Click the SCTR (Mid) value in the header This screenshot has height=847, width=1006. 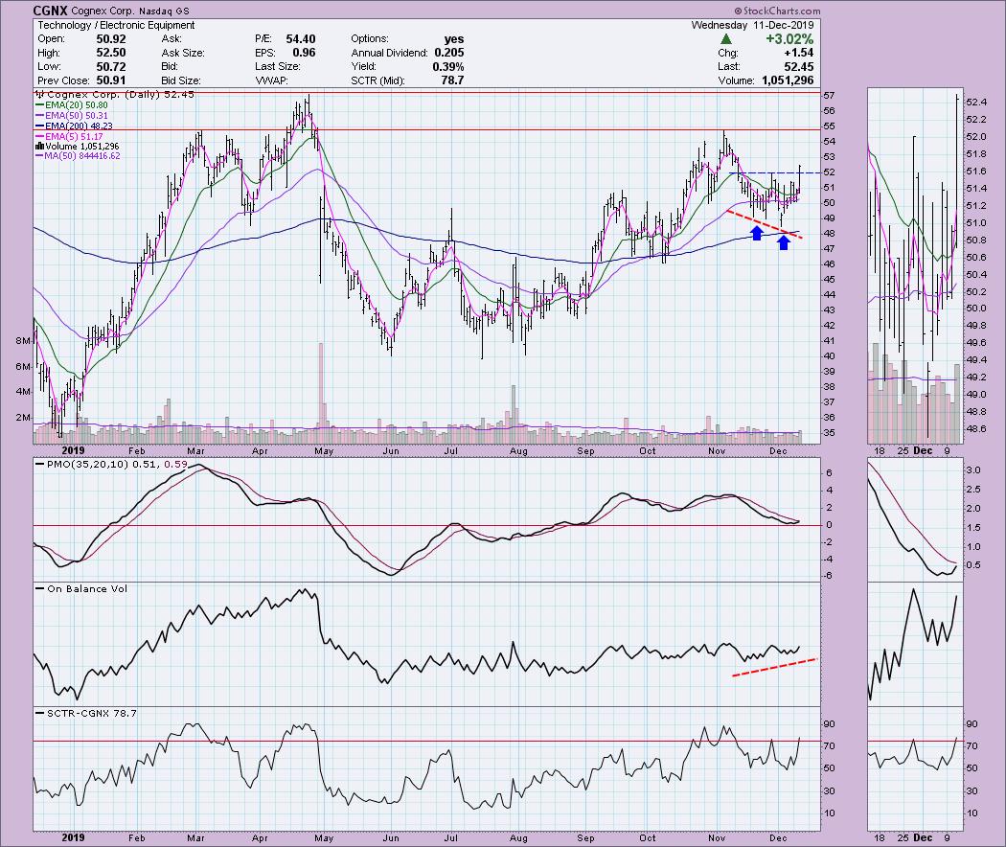(452, 80)
